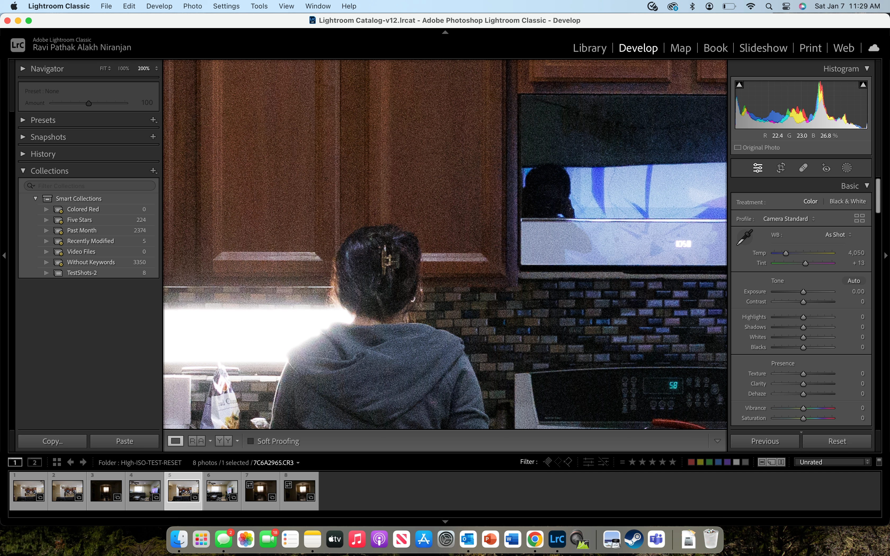This screenshot has height=556, width=890.
Task: Switch treatment to Black & White
Action: click(847, 201)
